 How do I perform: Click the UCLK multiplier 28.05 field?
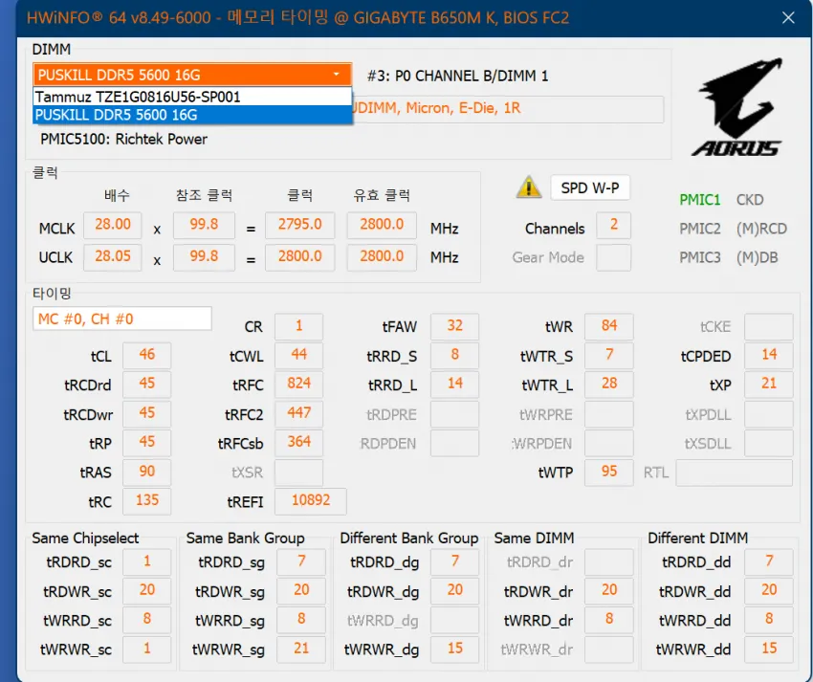113,257
